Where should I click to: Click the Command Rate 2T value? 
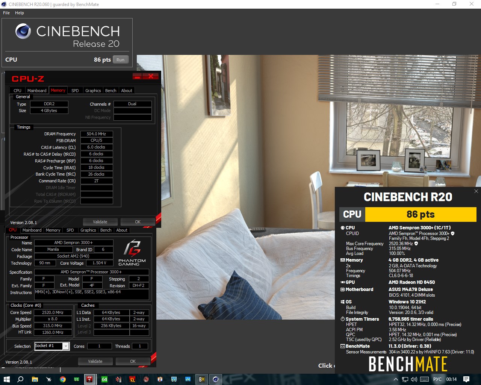pos(97,181)
